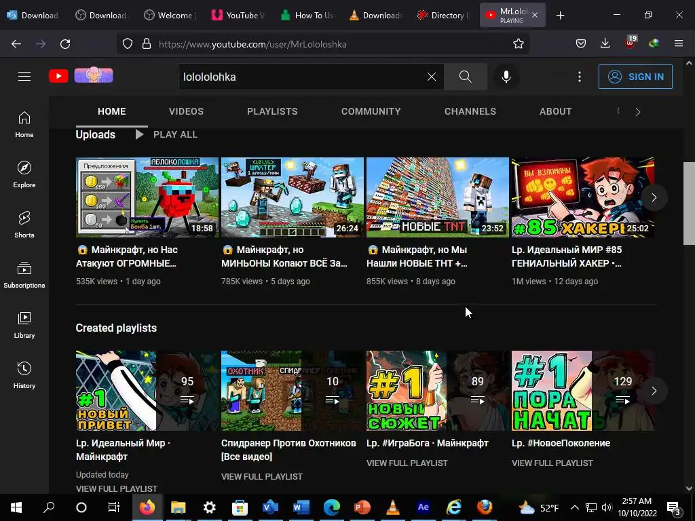Switch to the YouTube V browser tab
Screen dimensions: 695x521
pos(238,16)
